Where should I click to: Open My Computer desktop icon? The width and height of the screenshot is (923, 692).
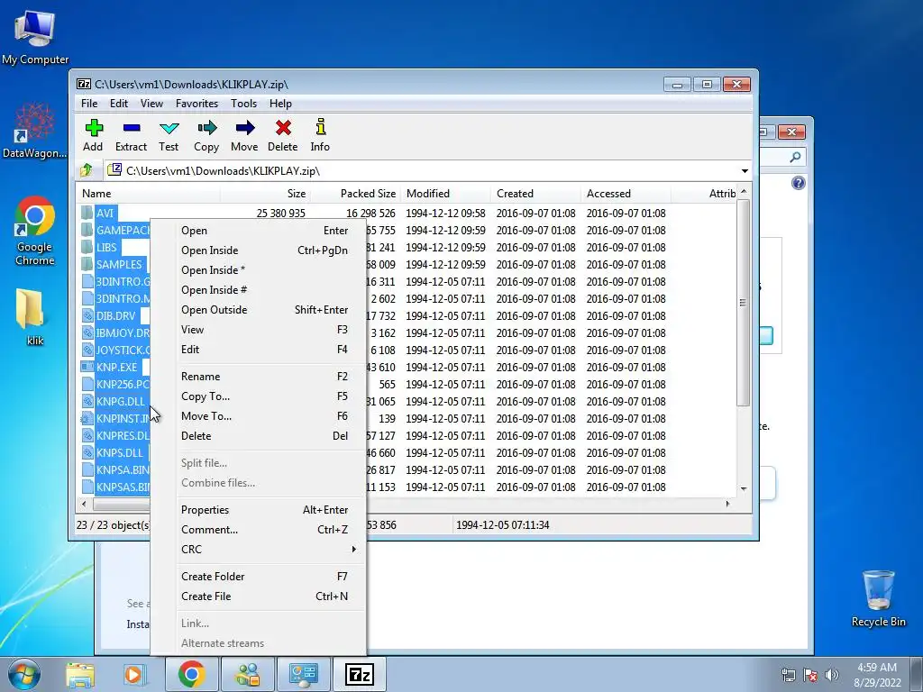(35, 37)
